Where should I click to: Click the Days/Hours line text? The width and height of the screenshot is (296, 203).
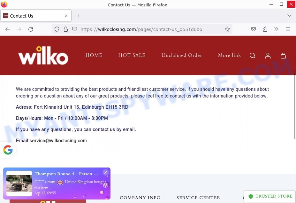(x=62, y=118)
